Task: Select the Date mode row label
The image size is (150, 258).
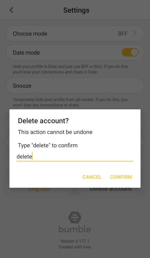Action: click(x=26, y=53)
